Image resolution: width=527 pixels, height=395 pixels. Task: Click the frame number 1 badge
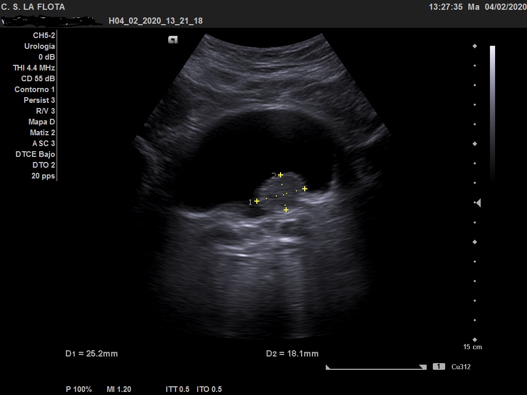[438, 367]
